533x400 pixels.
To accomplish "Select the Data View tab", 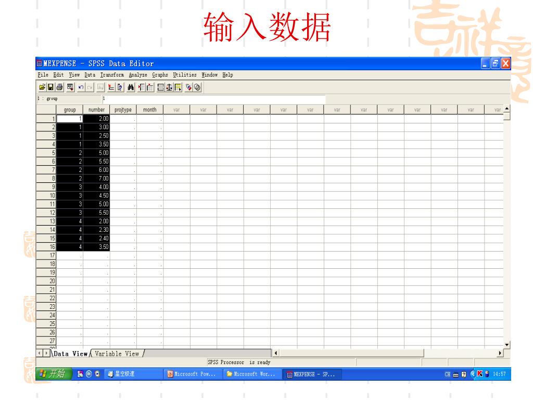I will click(70, 354).
